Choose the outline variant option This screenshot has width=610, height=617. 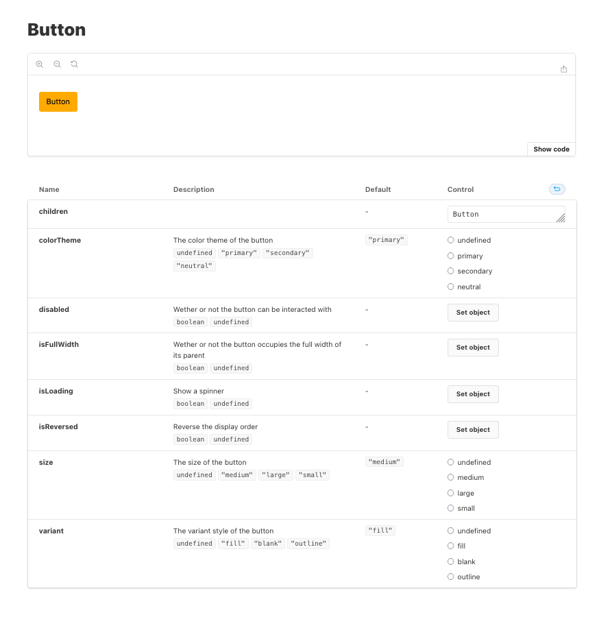451,577
